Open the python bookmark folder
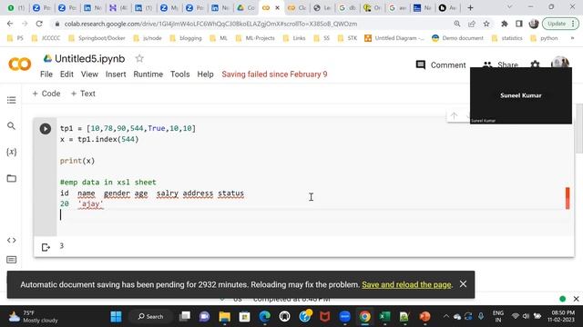 pyautogui.click(x=544, y=38)
